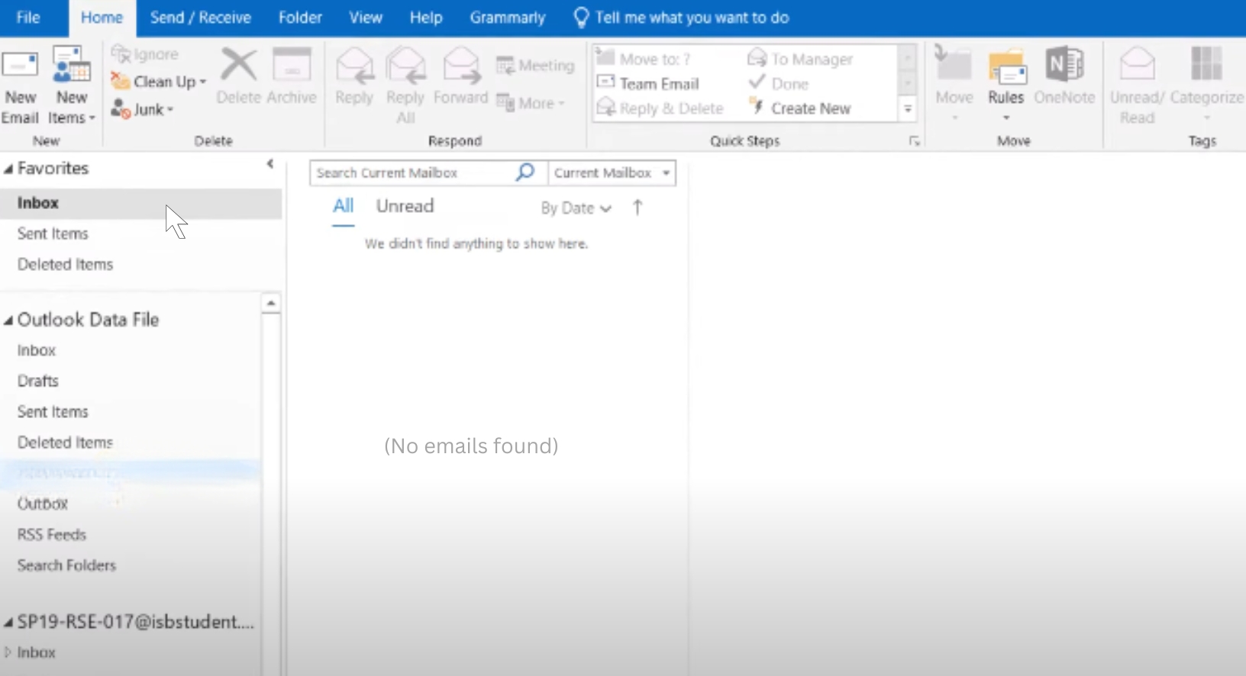Run the Team Email quick step
This screenshot has width=1246, height=676.
pyautogui.click(x=648, y=83)
